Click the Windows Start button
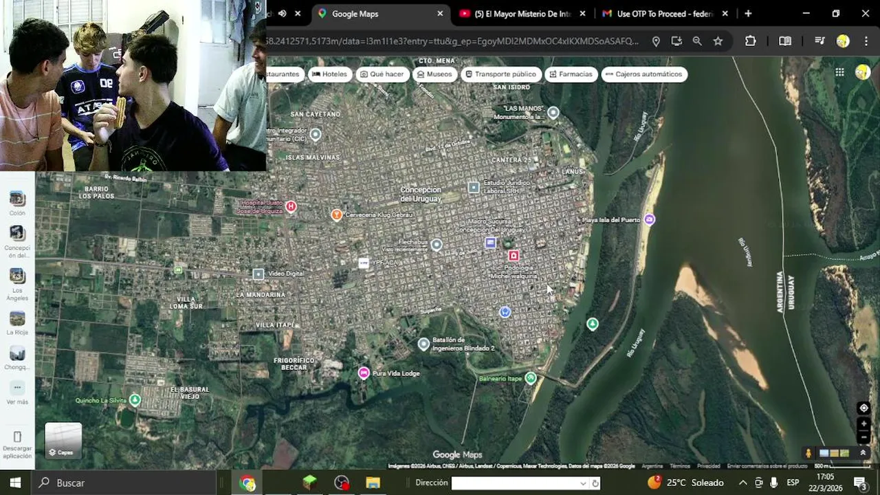This screenshot has width=880, height=495. point(15,483)
